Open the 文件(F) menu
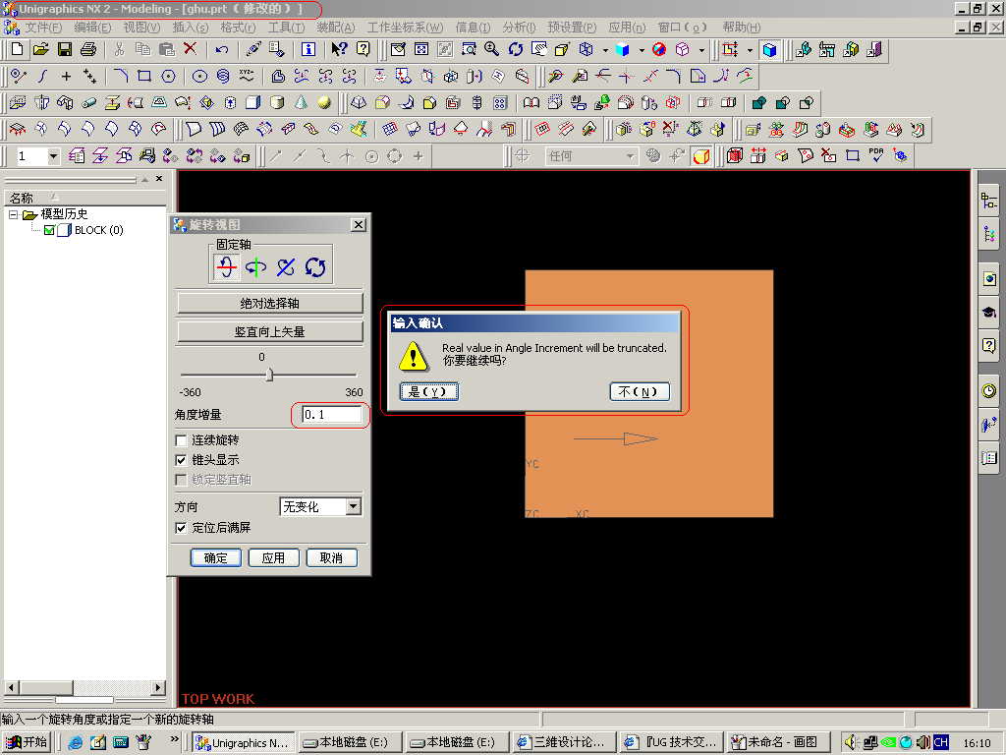Screen dimensions: 1006x755 pos(43,28)
